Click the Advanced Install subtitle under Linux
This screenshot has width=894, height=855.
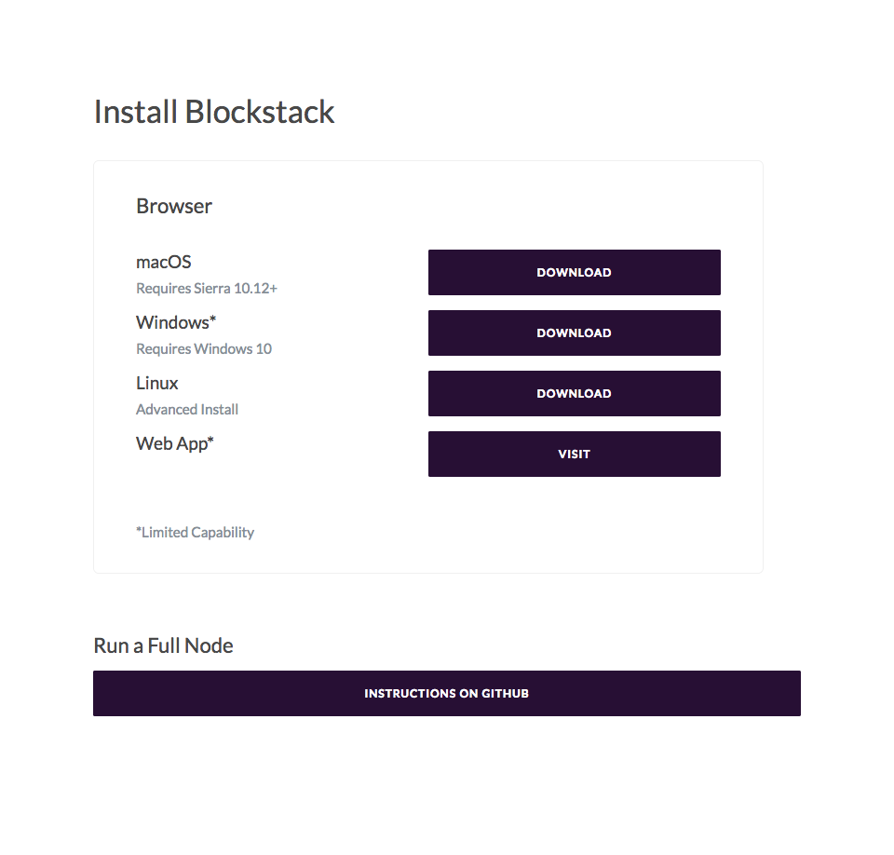187,409
